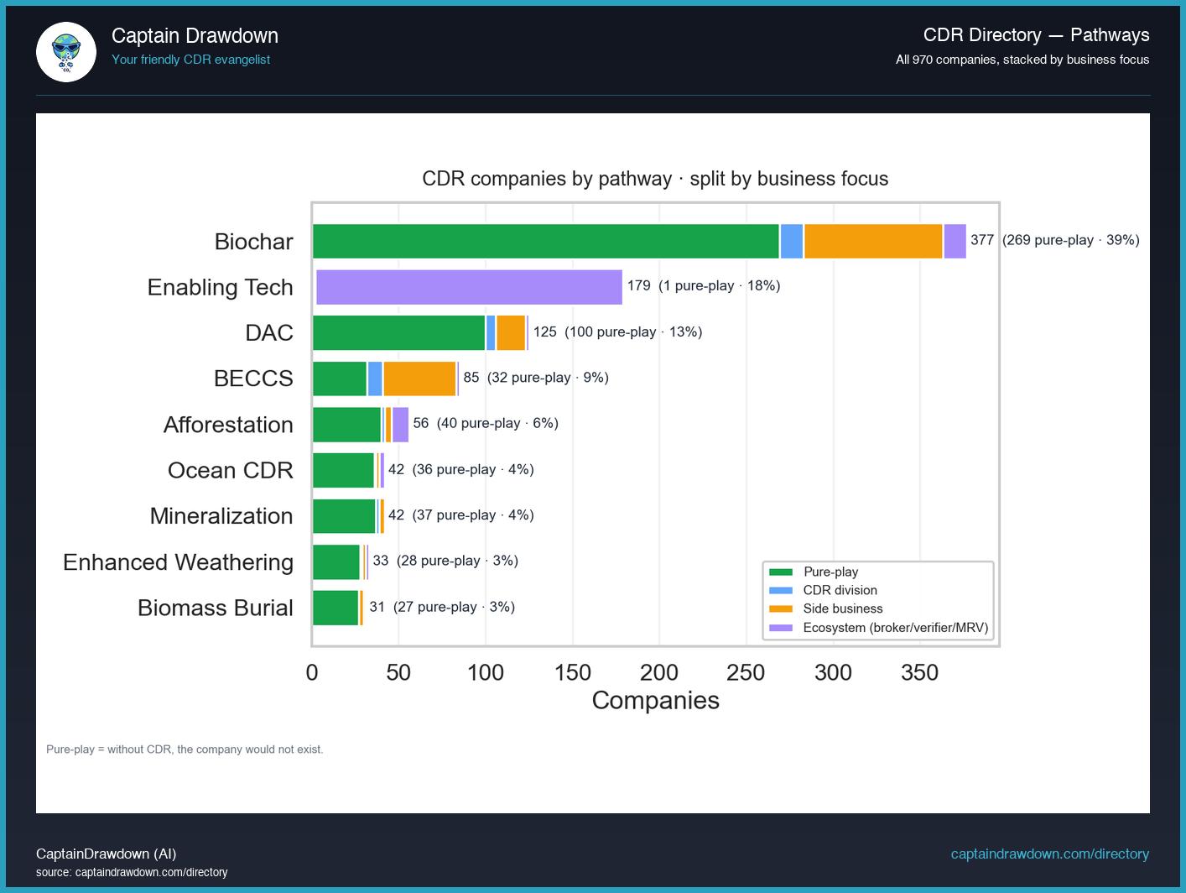Screen dimensions: 1186x893
Task: Select the green DAC pure-play bar
Action: click(398, 333)
